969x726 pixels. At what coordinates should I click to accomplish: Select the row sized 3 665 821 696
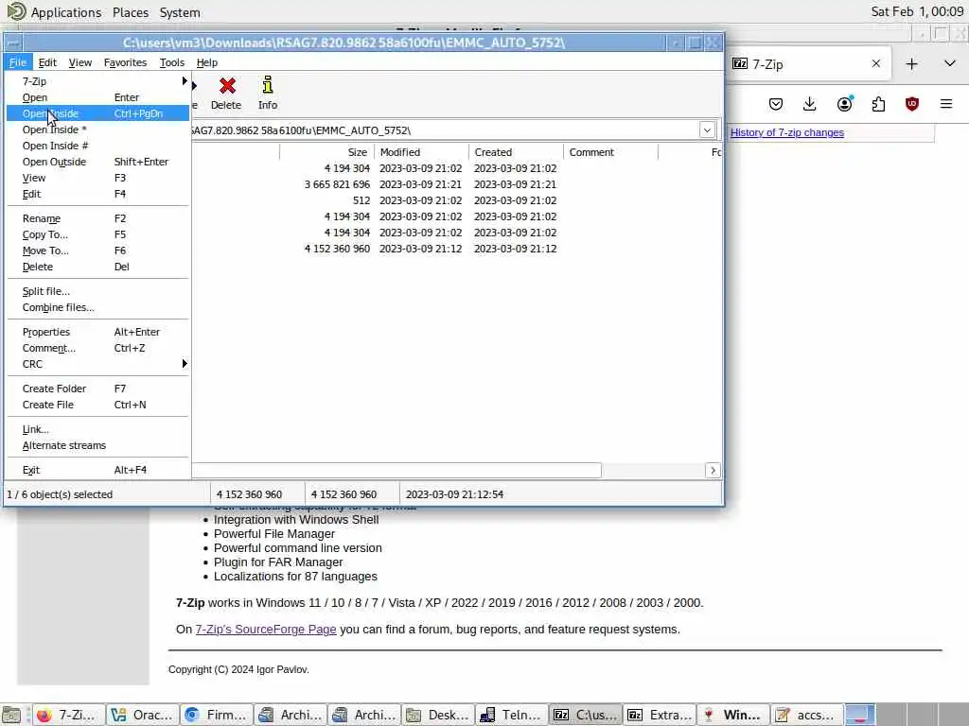456,184
